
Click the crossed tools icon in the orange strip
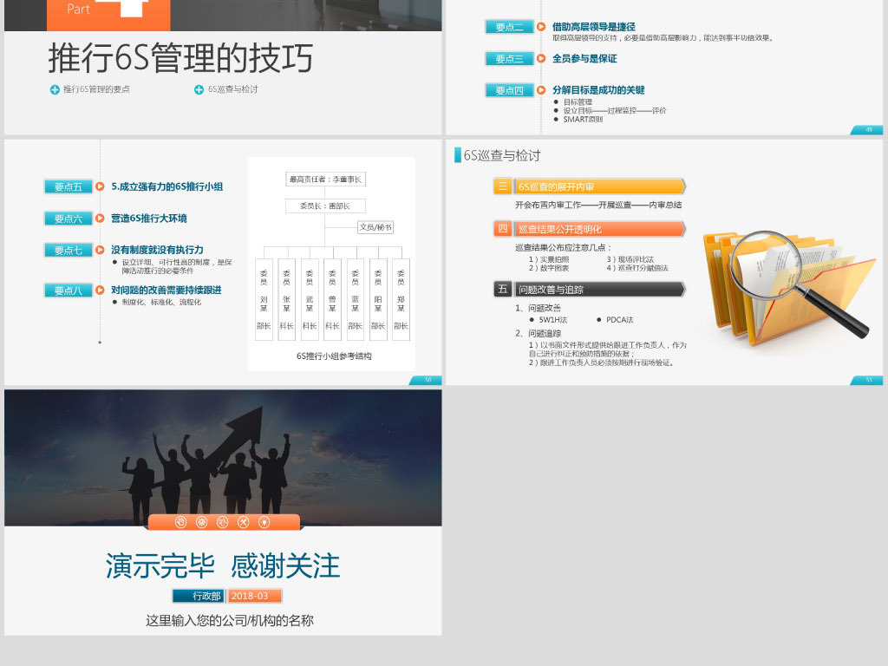(x=243, y=522)
